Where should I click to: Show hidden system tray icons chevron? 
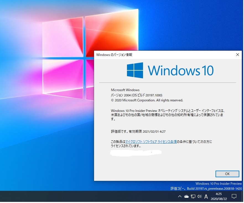(x=180, y=197)
